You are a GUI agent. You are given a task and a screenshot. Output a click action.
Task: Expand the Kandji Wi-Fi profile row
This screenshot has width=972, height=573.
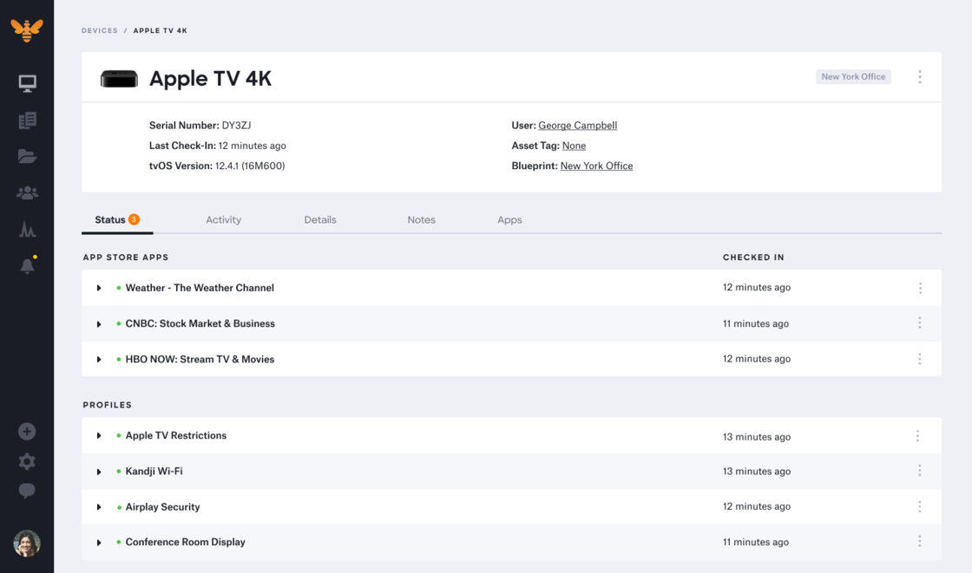98,471
